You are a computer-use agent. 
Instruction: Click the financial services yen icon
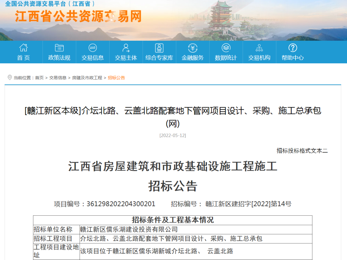pos(192,48)
